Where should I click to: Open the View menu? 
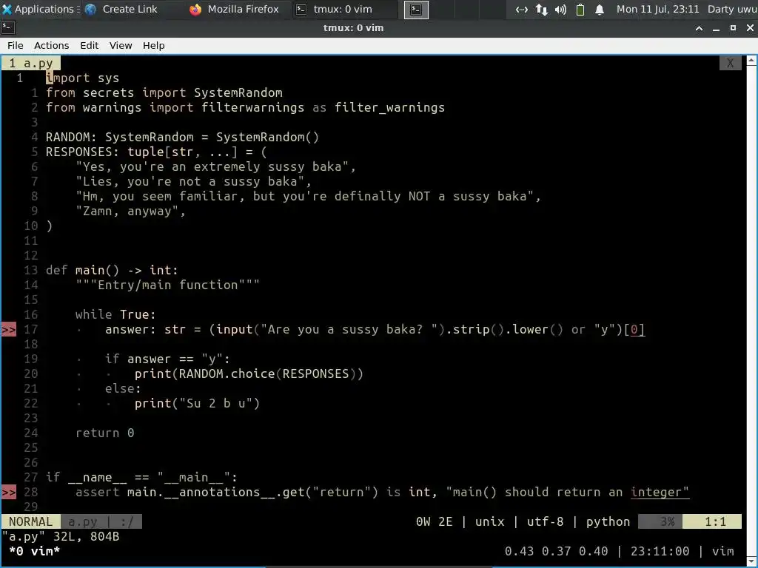pyautogui.click(x=121, y=45)
